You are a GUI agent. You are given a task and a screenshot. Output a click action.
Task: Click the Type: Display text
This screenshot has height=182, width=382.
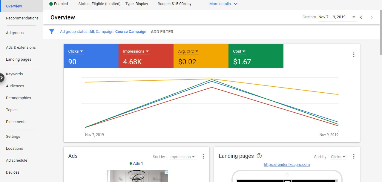tap(137, 4)
